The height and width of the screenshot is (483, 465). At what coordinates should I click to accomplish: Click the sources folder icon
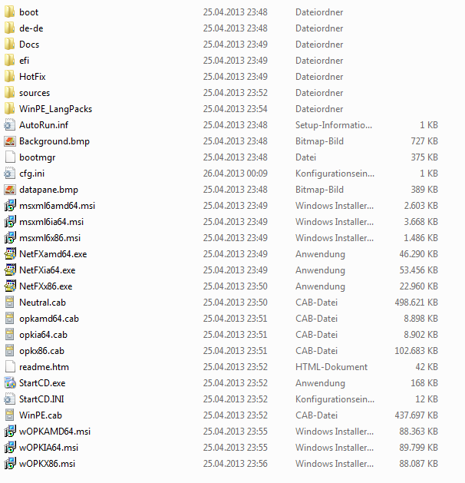coord(9,93)
